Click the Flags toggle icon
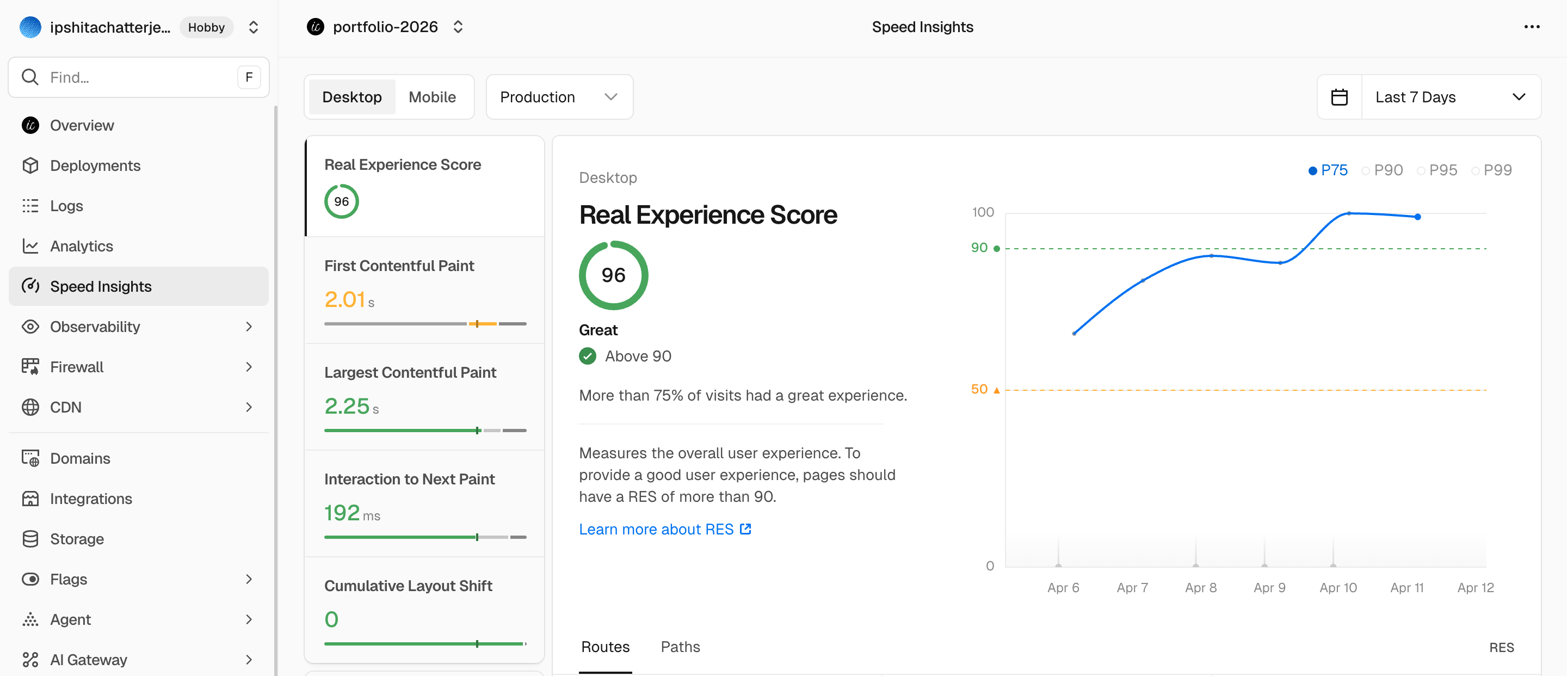This screenshot has height=676, width=1567. pyautogui.click(x=30, y=579)
